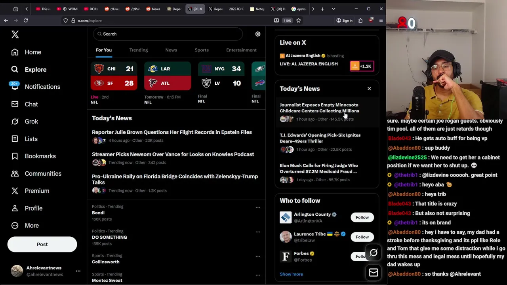Close the Today's News panel
The image size is (507, 285).
pos(369,89)
